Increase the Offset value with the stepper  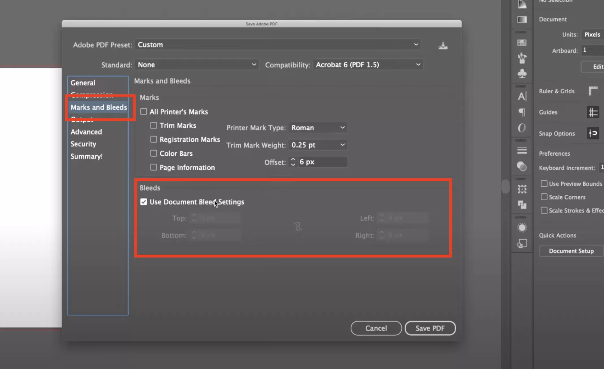[x=293, y=160]
